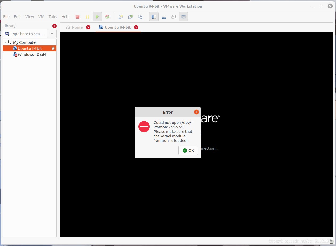Open the VM menu

41,17
